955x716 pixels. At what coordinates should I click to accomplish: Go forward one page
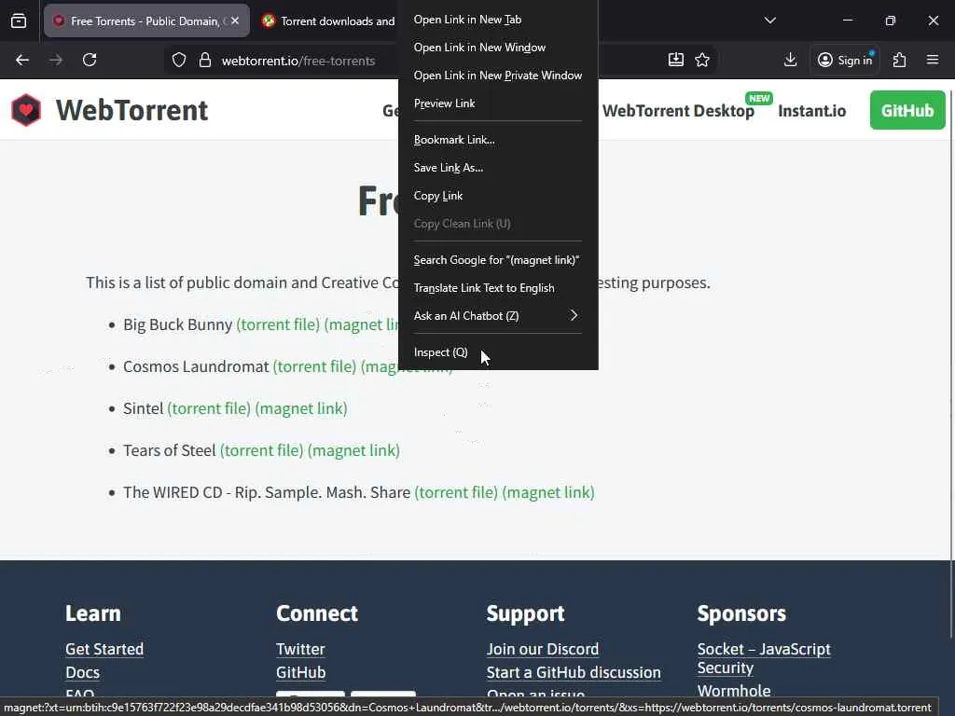pyautogui.click(x=56, y=60)
